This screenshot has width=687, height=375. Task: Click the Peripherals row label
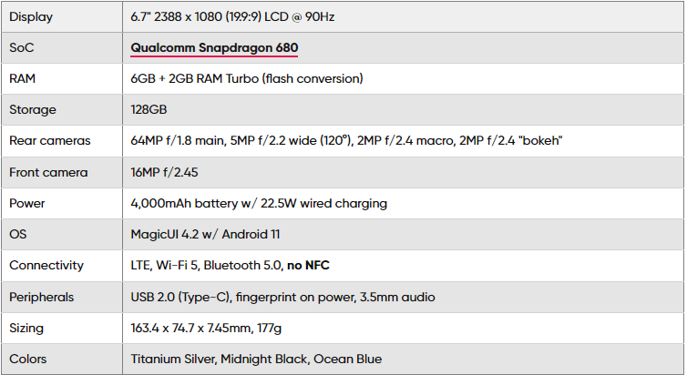pos(42,297)
